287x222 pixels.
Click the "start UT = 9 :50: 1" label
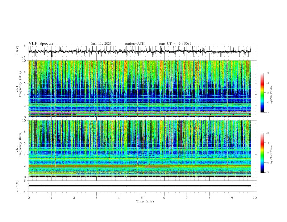pyautogui.click(x=175, y=44)
